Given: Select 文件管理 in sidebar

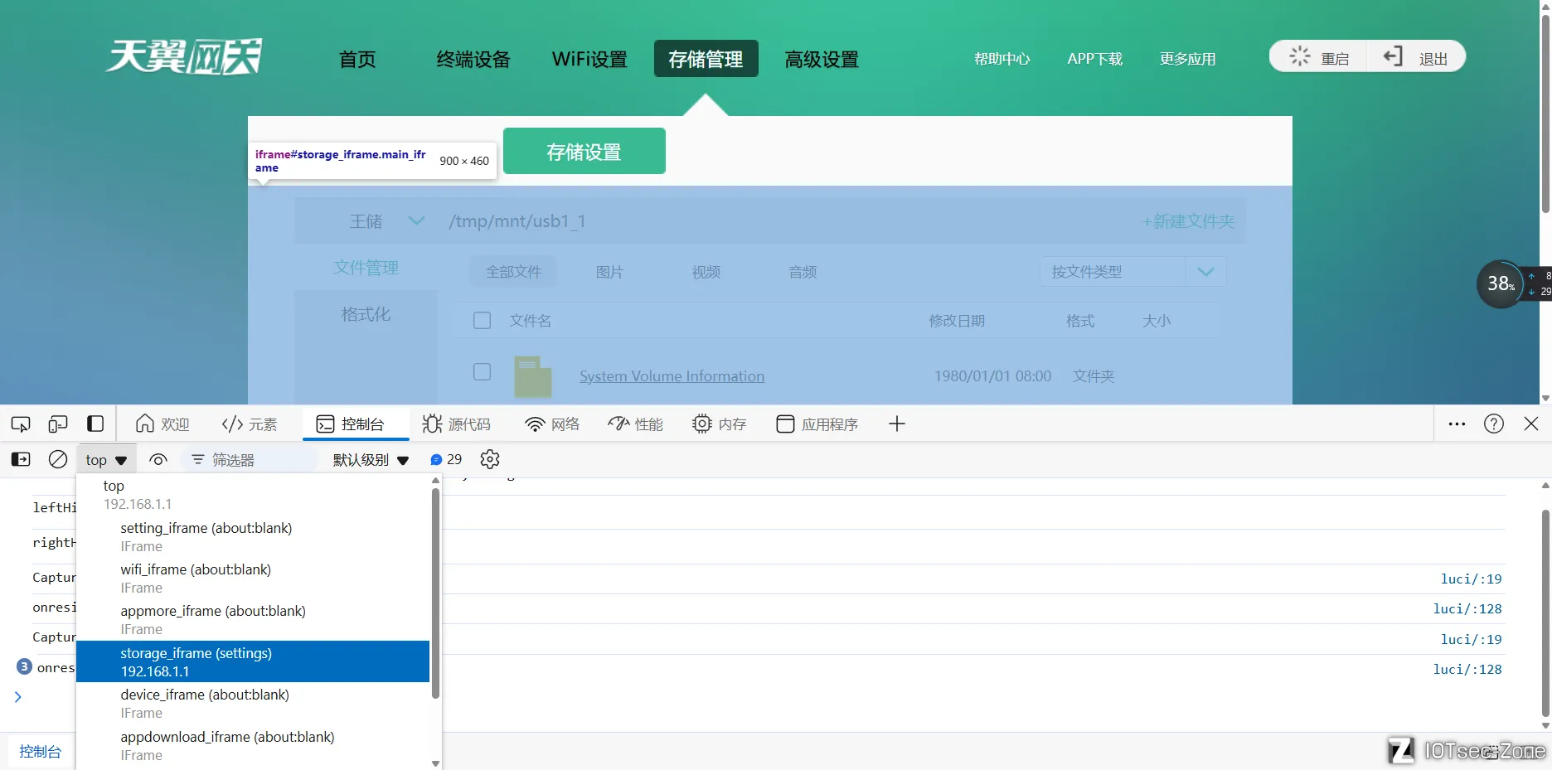Looking at the screenshot, I should pos(366,268).
